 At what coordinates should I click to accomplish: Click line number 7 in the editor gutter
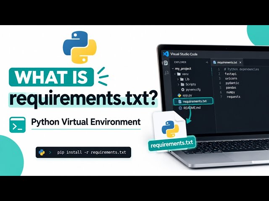[221, 97]
